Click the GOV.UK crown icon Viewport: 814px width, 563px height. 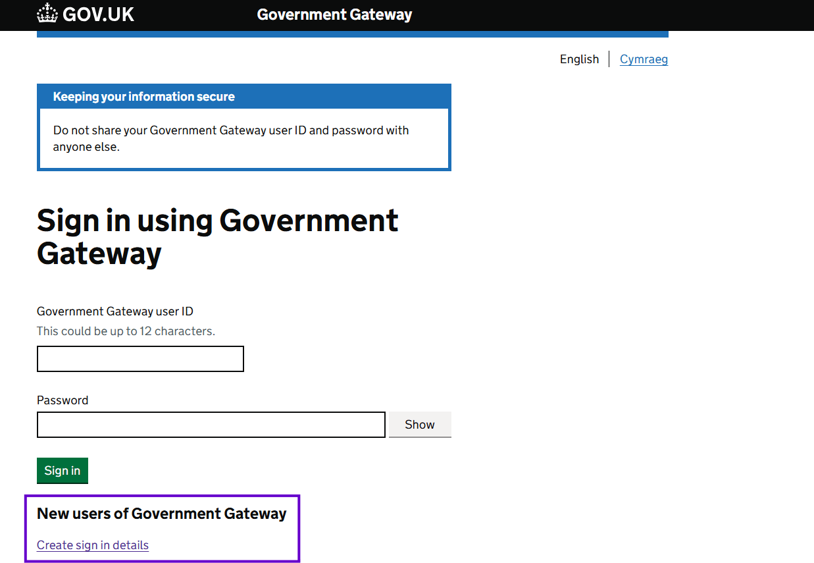tap(46, 14)
